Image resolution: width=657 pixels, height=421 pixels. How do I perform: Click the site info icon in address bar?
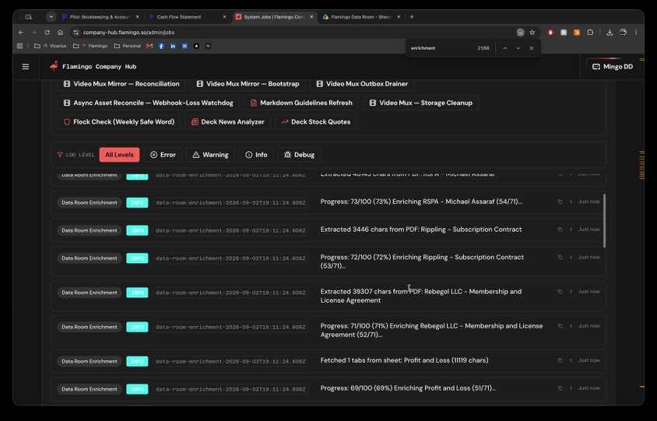pyautogui.click(x=76, y=32)
